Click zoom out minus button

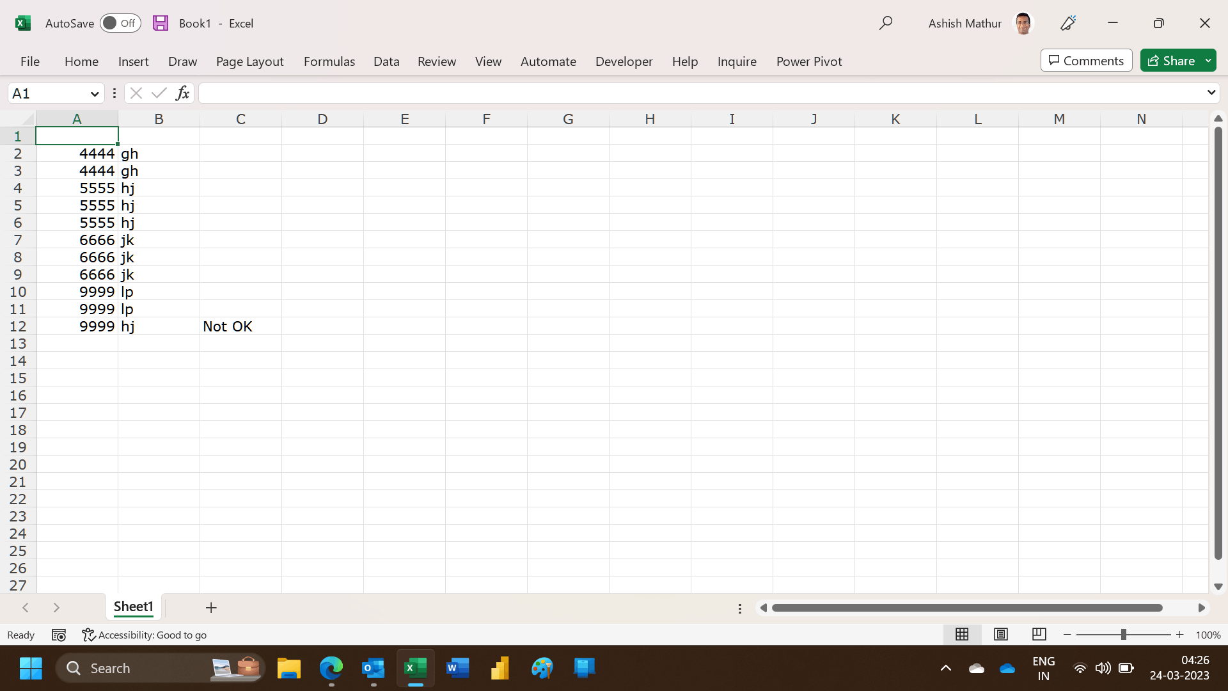pos(1067,635)
